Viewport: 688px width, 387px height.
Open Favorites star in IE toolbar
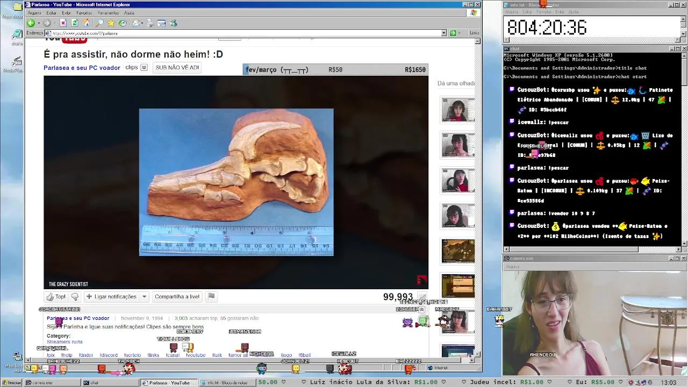(111, 23)
